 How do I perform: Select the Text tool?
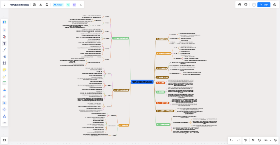tap(4, 43)
